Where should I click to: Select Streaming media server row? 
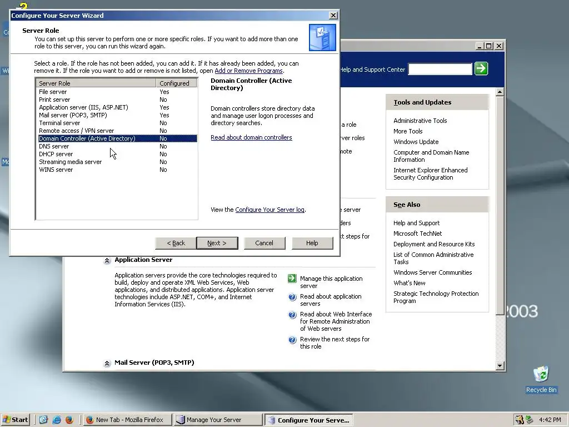pyautogui.click(x=118, y=162)
